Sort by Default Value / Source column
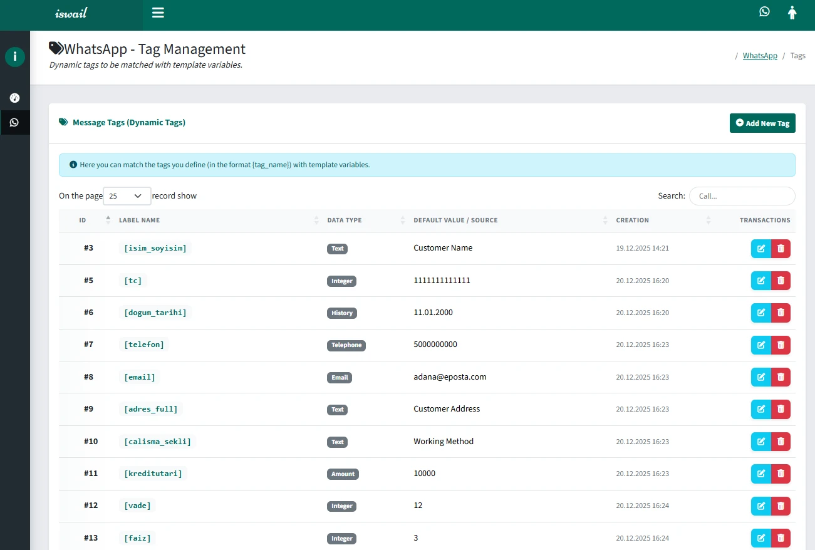Viewport: 815px width, 550px height. point(455,221)
